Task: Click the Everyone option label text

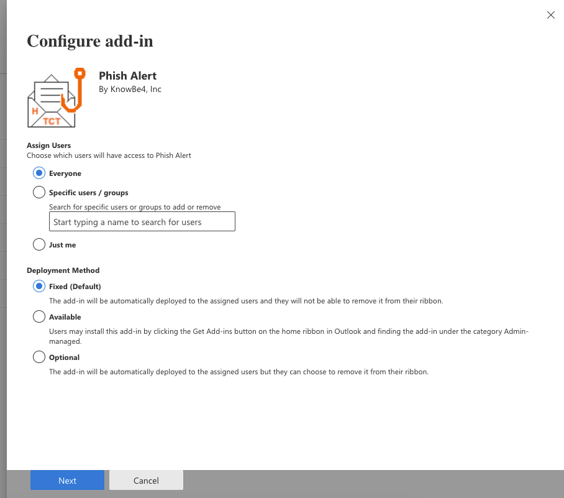Action: click(x=65, y=173)
